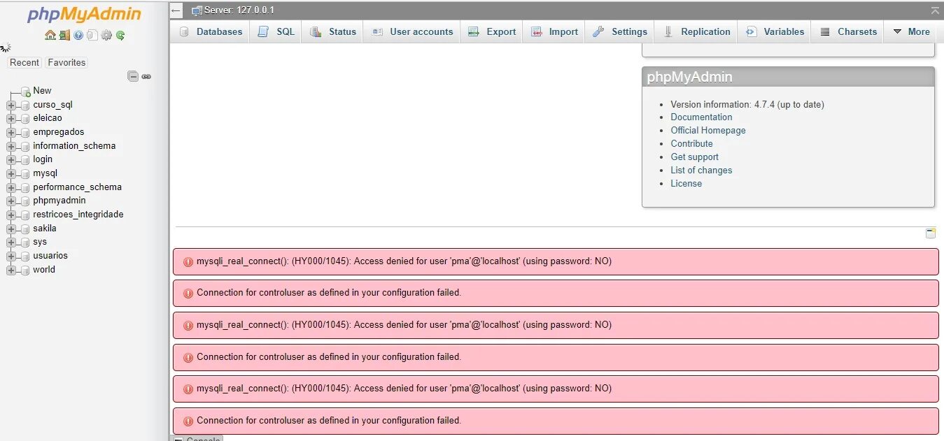
Task: Select the sakila database name
Action: coord(45,229)
